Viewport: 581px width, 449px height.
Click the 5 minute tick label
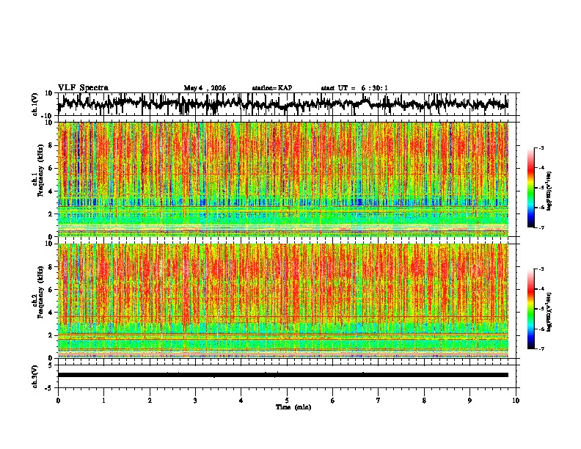click(287, 401)
